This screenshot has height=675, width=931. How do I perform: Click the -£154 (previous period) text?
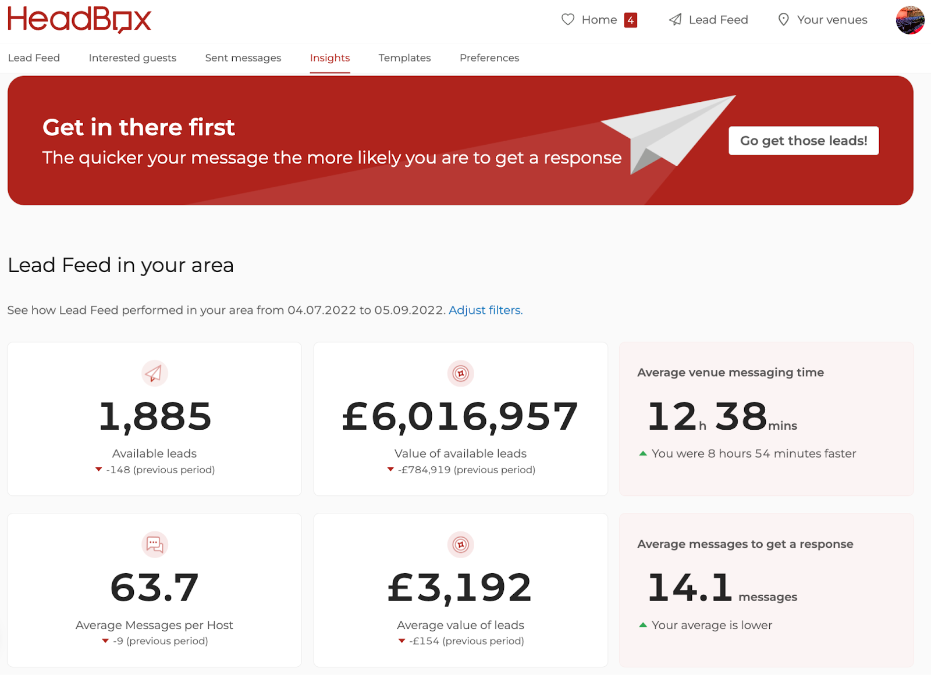[x=467, y=641]
